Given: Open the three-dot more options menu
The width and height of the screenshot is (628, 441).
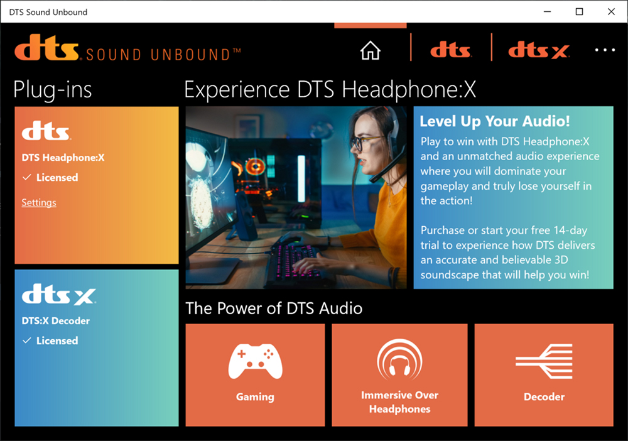Looking at the screenshot, I should tap(605, 50).
